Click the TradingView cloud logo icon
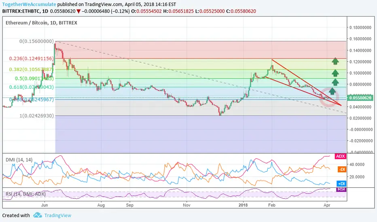Viewport: 377px width, 222px height. click(38, 215)
